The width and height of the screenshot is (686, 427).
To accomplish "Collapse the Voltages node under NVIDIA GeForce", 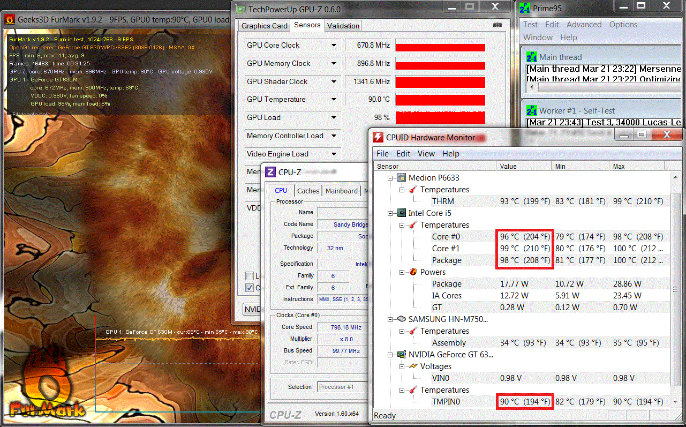I will [402, 366].
